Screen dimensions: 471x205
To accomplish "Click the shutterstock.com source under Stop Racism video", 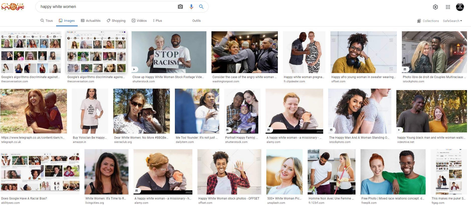I will pyautogui.click(x=144, y=81).
